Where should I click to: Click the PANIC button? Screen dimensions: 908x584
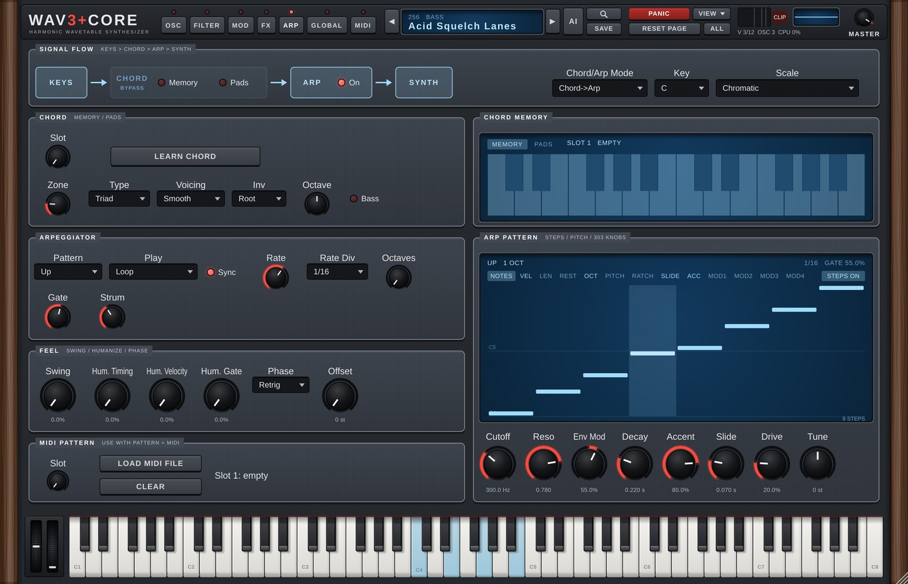pos(659,14)
